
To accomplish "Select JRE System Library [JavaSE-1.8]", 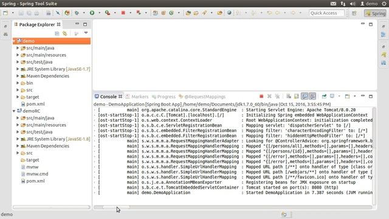I will 55,139.
